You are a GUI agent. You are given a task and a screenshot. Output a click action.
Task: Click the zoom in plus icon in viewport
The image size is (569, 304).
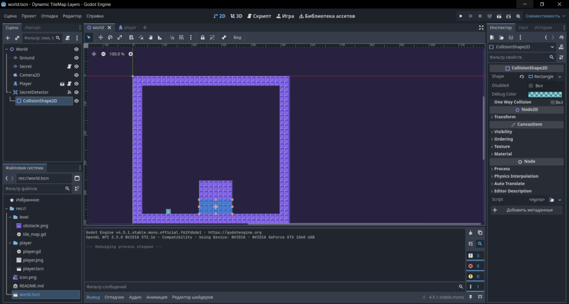[131, 54]
